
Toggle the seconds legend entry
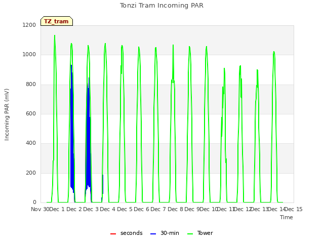[x=126, y=233]
